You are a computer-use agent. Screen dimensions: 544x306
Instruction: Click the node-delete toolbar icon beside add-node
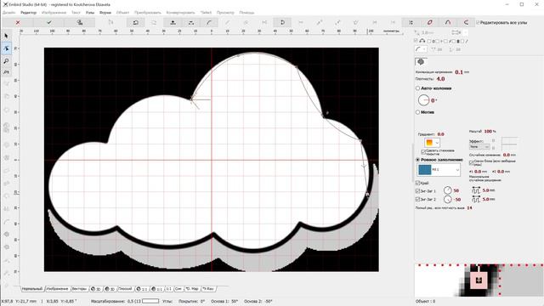click(190, 23)
